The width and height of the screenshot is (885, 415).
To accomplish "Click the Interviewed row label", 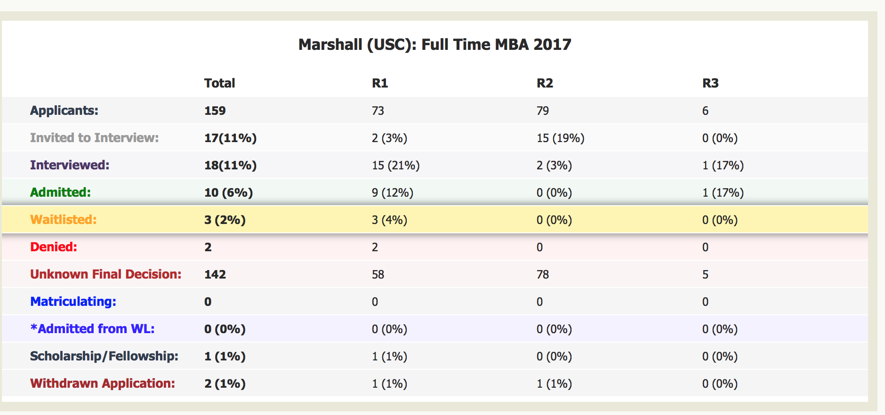I will pos(70,165).
